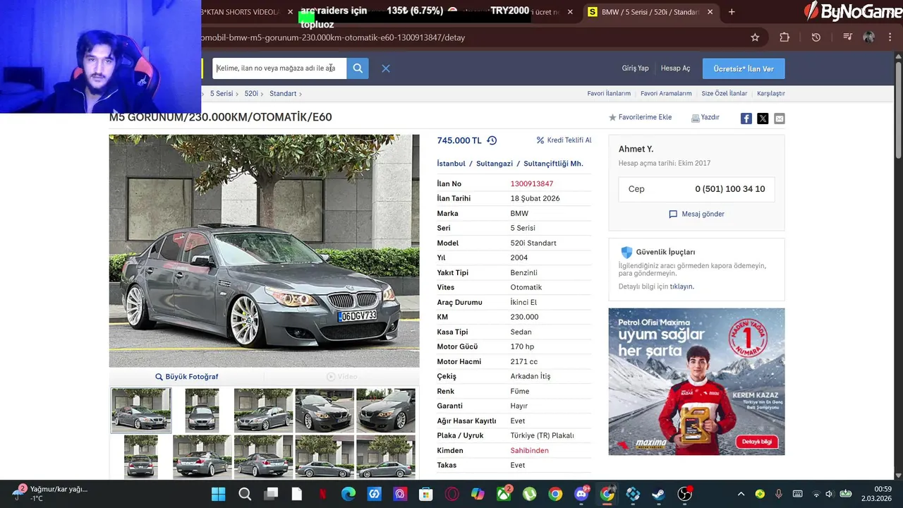Click the İstanbul location link
The height and width of the screenshot is (508, 903).
click(451, 164)
